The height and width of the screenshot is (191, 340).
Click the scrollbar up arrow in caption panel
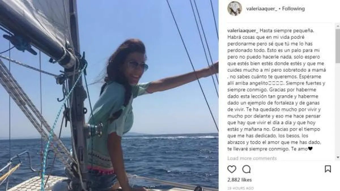338,26
